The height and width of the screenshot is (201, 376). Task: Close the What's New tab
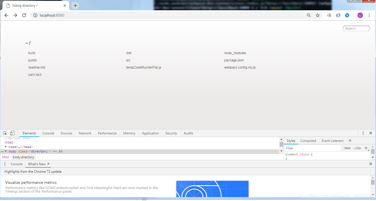[48, 164]
